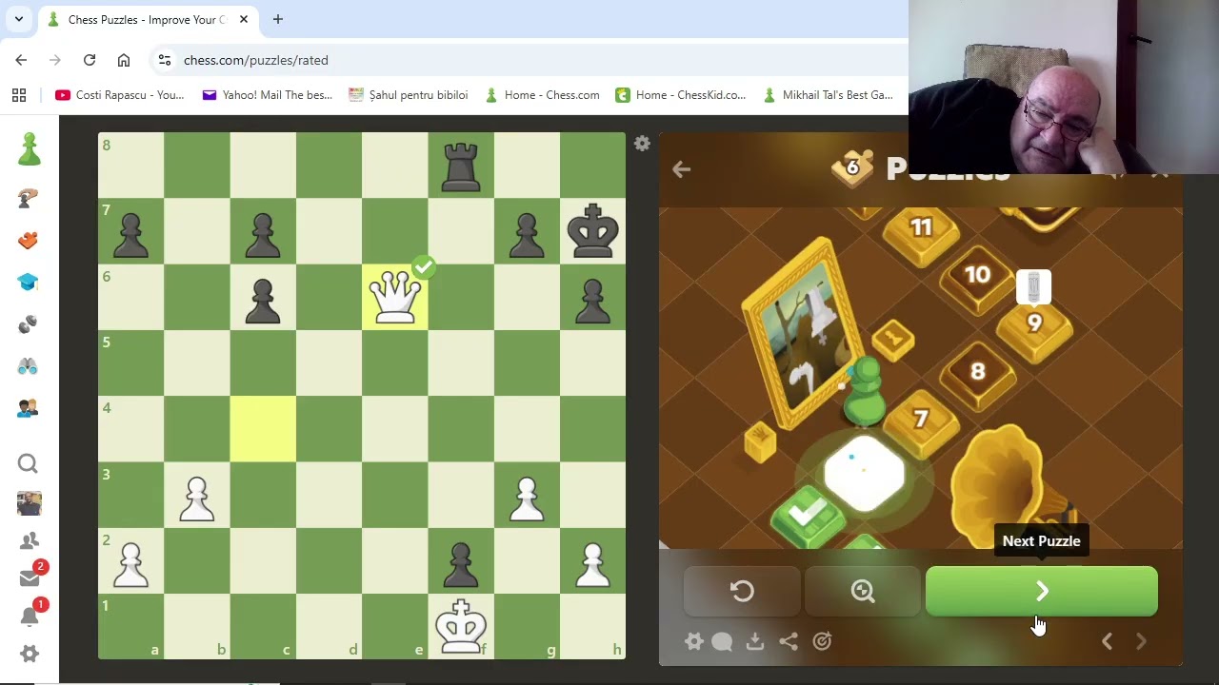Open the Social two-people colored icon
Viewport: 1219px width, 685px height.
(28, 408)
